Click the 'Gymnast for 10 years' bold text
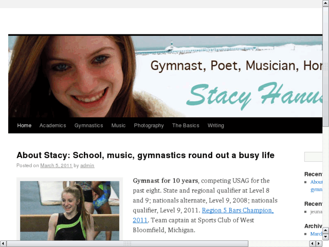The height and width of the screenshot is (247, 329). coord(165,180)
